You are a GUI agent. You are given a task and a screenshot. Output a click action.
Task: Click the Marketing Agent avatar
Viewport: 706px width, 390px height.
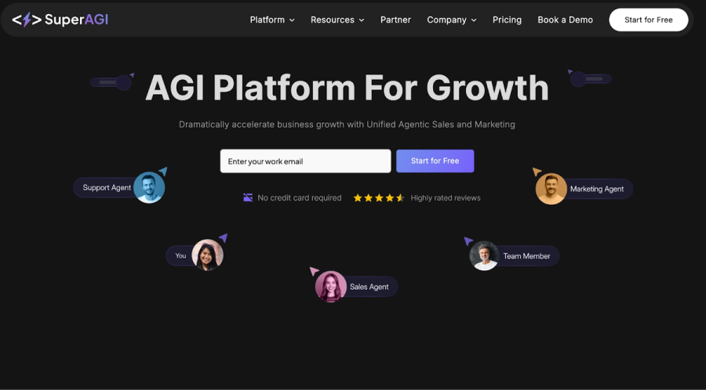(551, 189)
